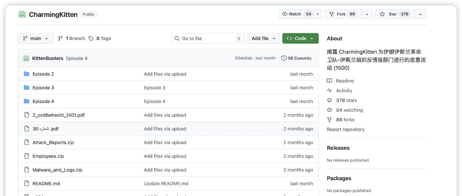This screenshot has height=196, width=462.
Task: Click the tag icon beside 0 Tags
Action: point(91,39)
